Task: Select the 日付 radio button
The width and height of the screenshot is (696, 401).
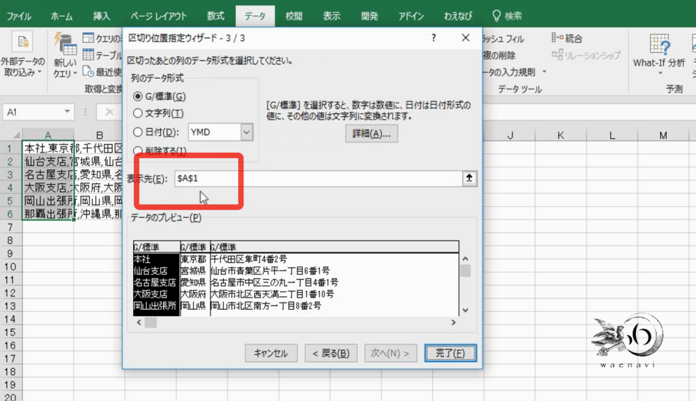Action: 138,132
